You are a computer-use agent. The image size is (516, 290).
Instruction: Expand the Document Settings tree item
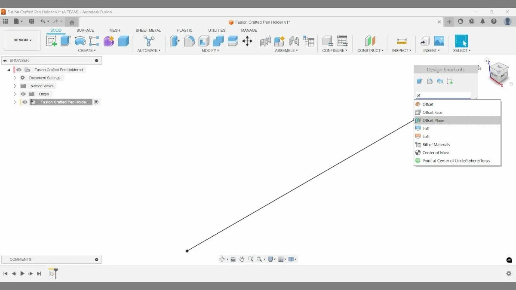point(14,78)
